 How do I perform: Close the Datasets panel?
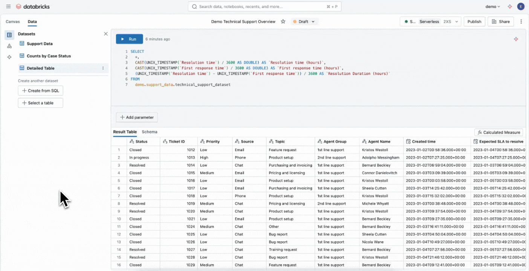point(105,34)
